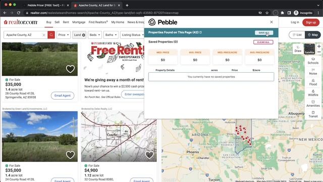Click the Clear All button
323x182 pixels.
pyautogui.click(x=263, y=42)
